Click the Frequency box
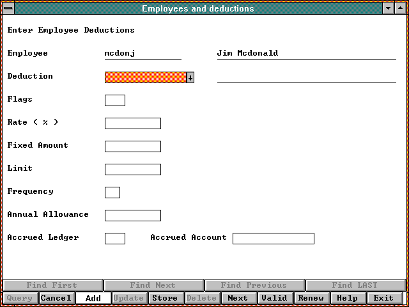Screen dimensions: 409x307 (112, 193)
